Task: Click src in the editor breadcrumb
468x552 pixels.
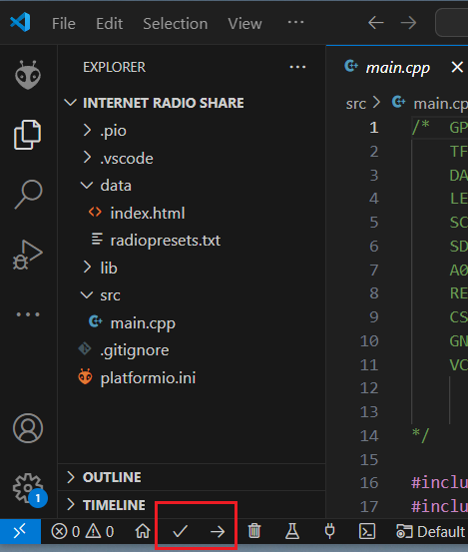Action: point(356,104)
